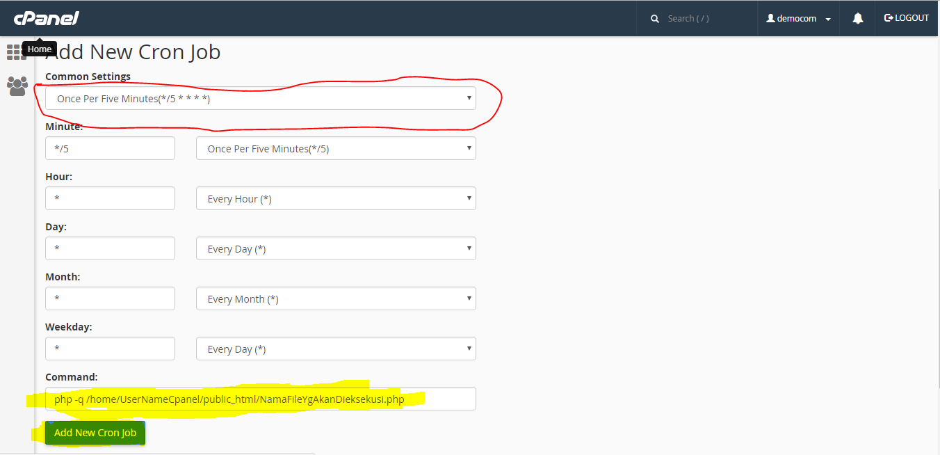Open the Common Settings dropdown
This screenshot has width=940, height=455.
tap(260, 98)
